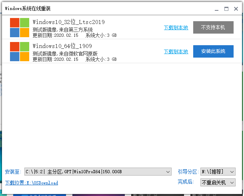Screen dimensions: 244x196
Task: Open the 完成后 dropdown showing 不重启关机
Action: 218,182
